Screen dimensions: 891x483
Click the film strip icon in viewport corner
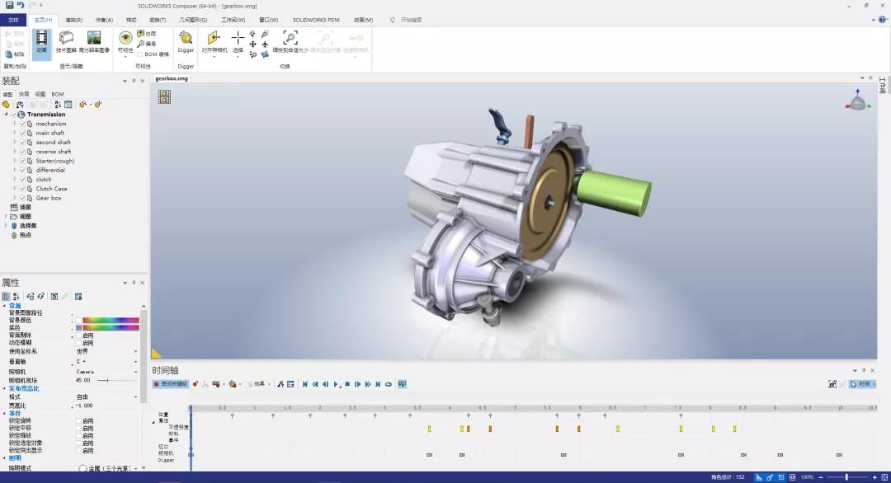coord(165,96)
